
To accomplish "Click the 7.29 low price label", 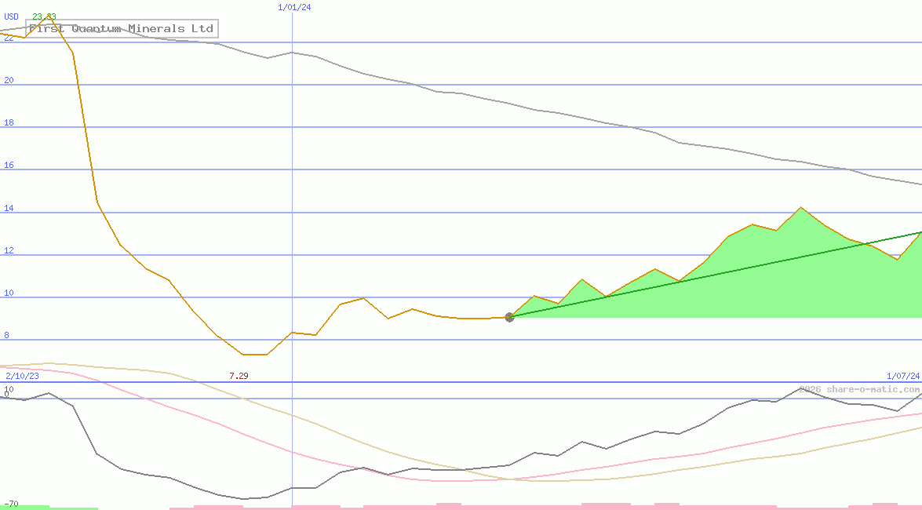I will pyautogui.click(x=239, y=376).
